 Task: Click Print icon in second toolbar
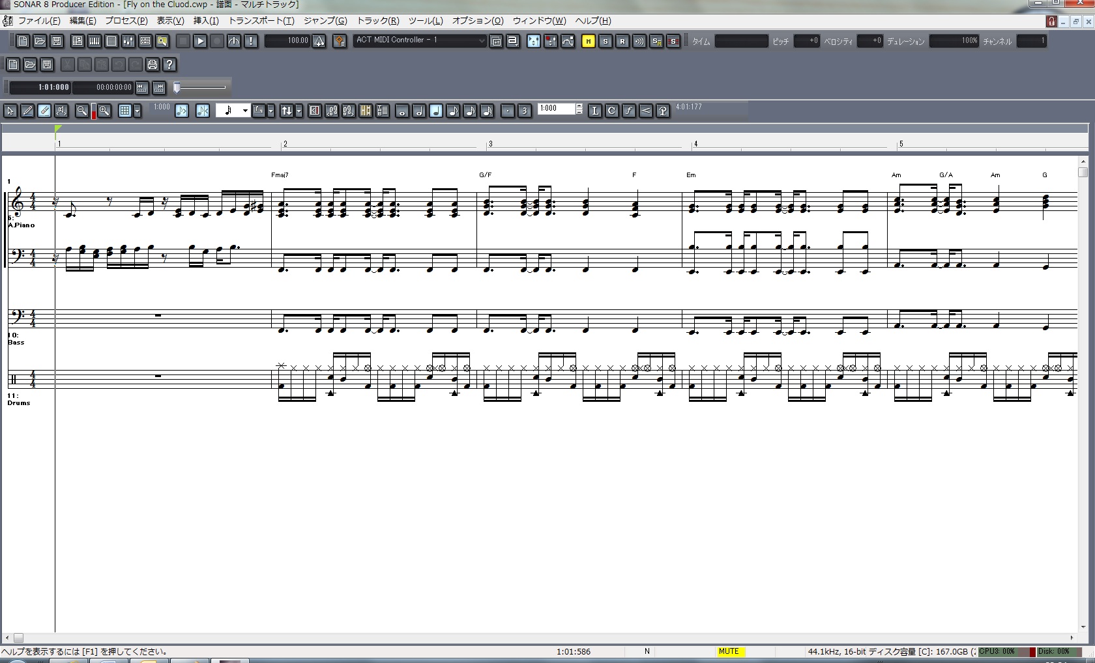tap(152, 64)
